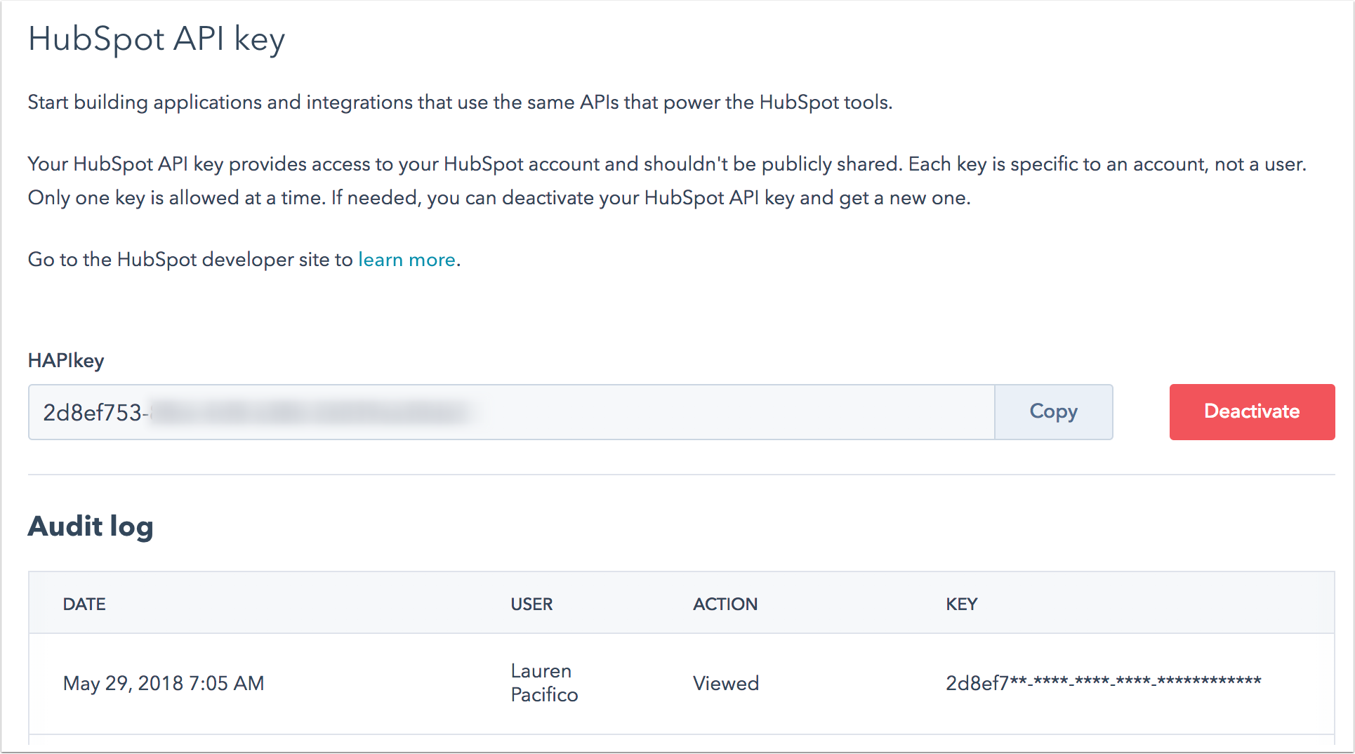Select the Viewed action cell
Viewport: 1355px width, 754px height.
point(726,683)
